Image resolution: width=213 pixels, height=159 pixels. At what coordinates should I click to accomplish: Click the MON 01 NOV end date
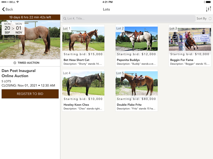19,28
